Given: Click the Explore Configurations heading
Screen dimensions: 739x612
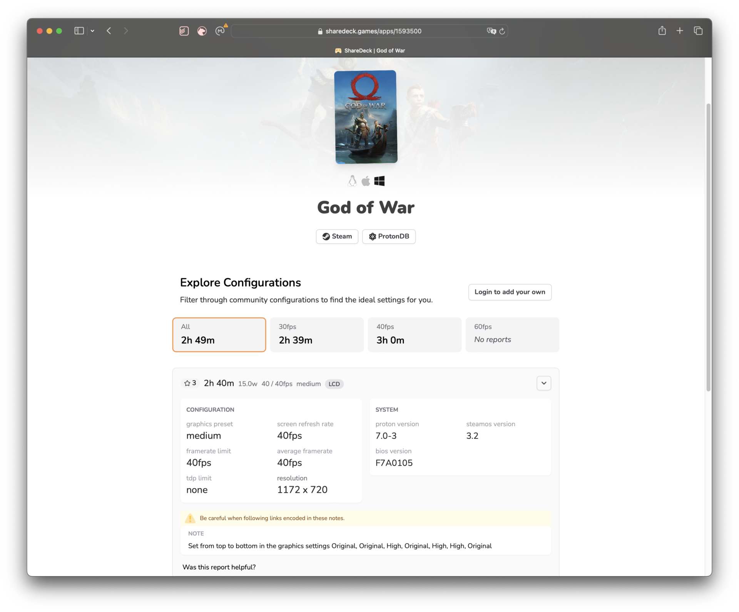Looking at the screenshot, I should click(241, 282).
